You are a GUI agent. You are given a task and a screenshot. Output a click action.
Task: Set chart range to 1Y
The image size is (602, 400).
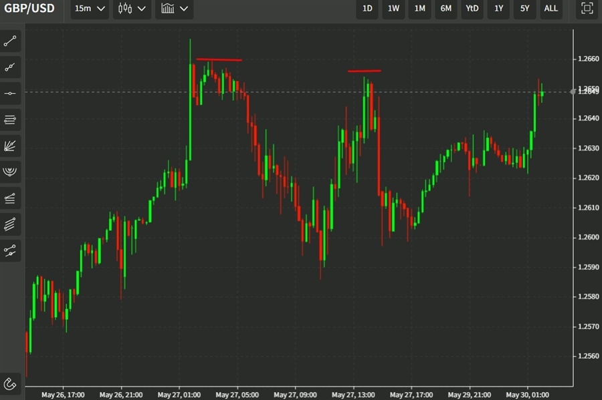[x=499, y=9]
